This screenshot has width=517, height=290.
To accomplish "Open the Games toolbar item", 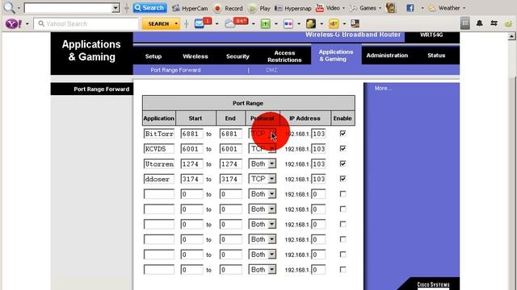I will [x=363, y=8].
